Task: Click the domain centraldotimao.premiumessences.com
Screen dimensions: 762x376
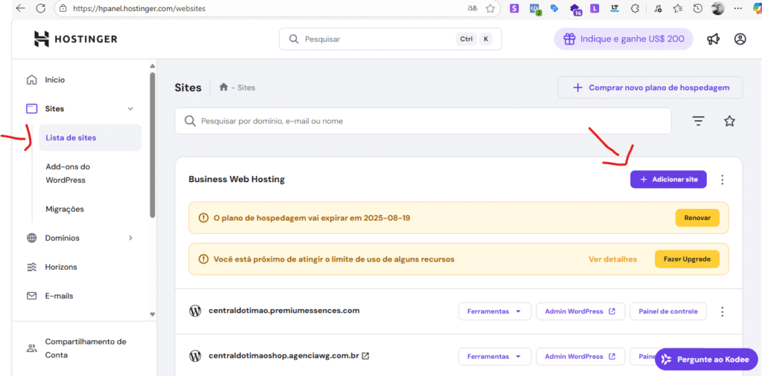Action: click(x=284, y=311)
